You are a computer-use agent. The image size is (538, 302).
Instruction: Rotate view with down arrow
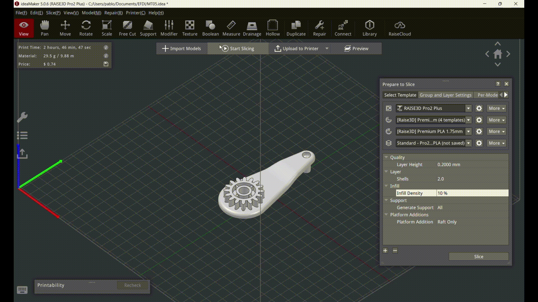point(498,65)
